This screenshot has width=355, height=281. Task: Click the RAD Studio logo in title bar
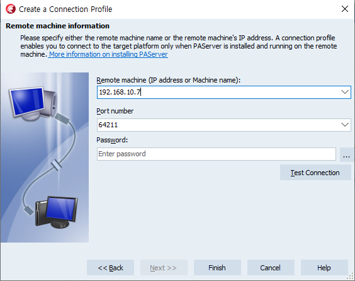[11, 9]
